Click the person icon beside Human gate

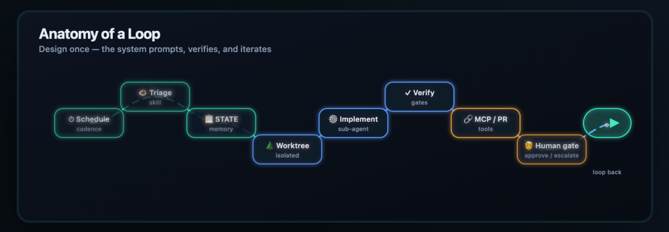(528, 145)
